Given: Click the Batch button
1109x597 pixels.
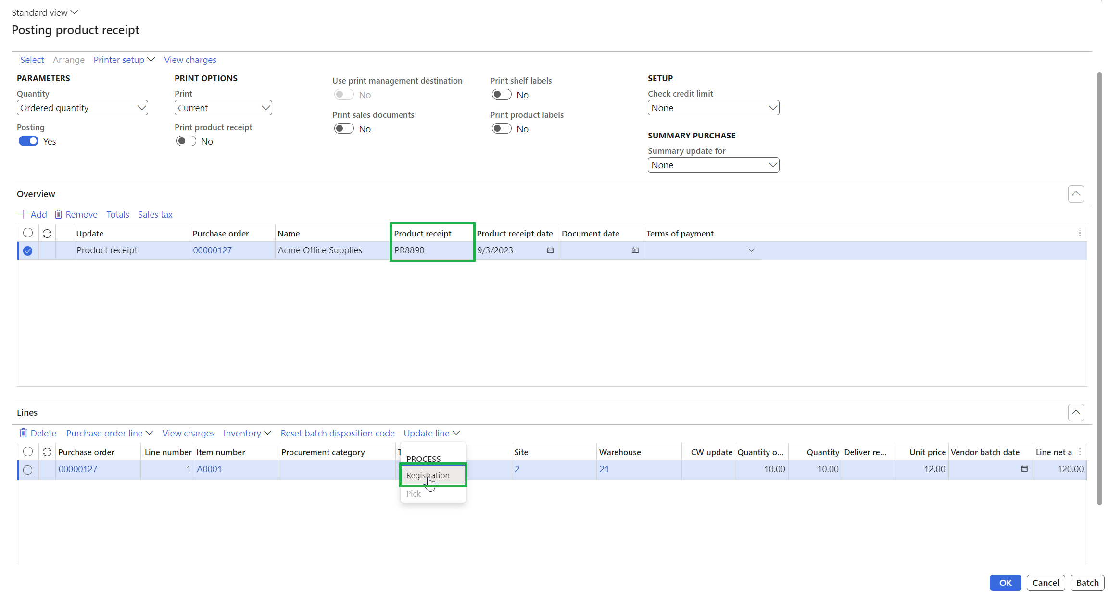Looking at the screenshot, I should (x=1087, y=583).
